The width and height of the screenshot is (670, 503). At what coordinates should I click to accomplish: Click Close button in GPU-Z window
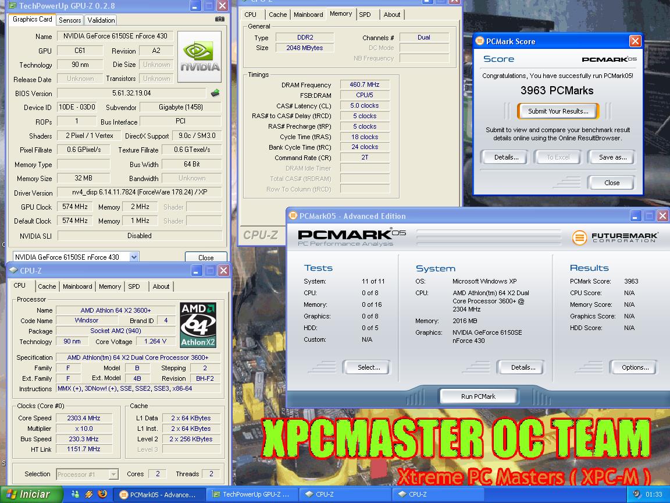[x=206, y=257]
